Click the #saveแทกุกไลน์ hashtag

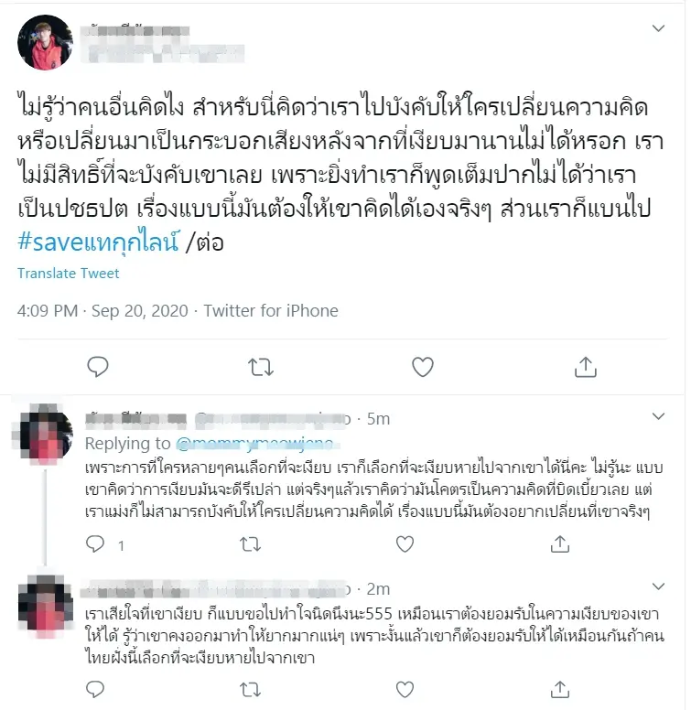(98, 242)
